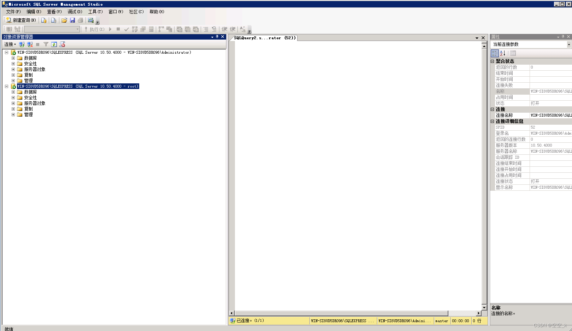This screenshot has width=572, height=331.
Task: Open the 工具 menu
Action: [x=94, y=12]
